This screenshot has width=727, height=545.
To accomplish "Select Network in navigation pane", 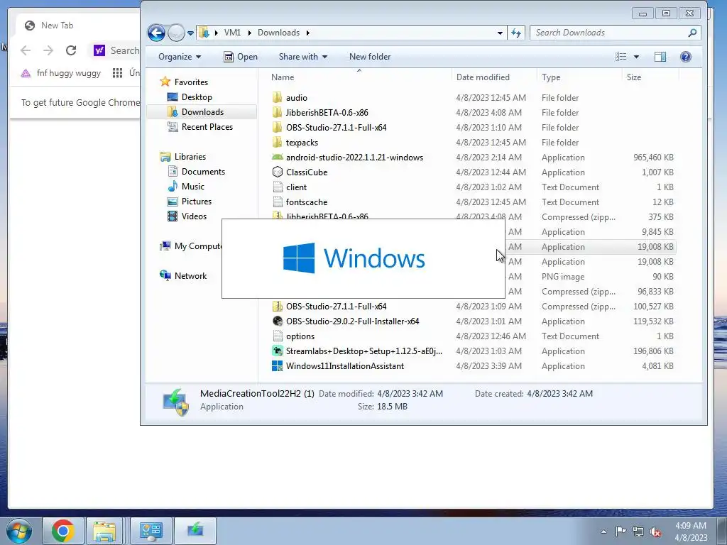I will click(x=190, y=276).
